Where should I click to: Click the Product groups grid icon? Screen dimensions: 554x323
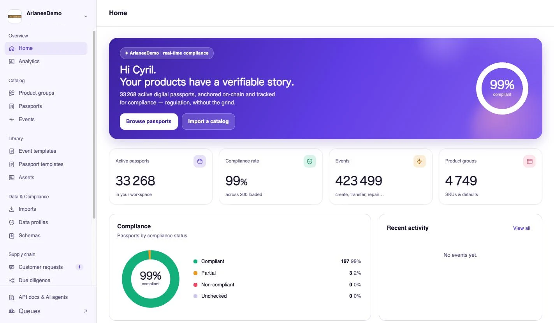[x=12, y=93]
